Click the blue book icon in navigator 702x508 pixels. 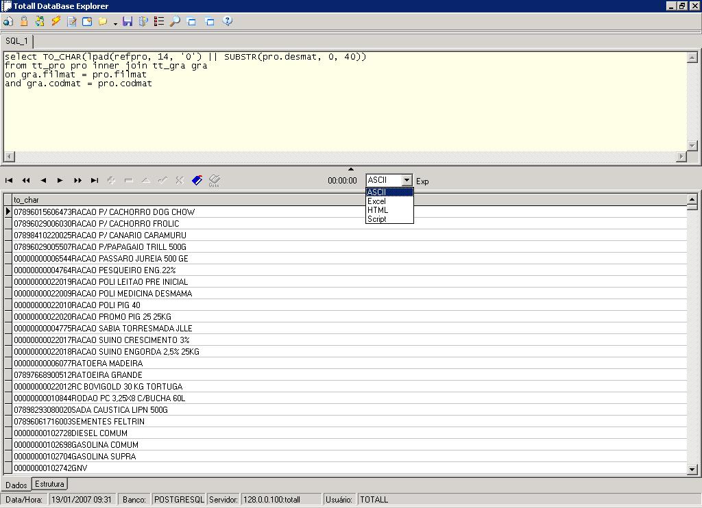pos(197,180)
